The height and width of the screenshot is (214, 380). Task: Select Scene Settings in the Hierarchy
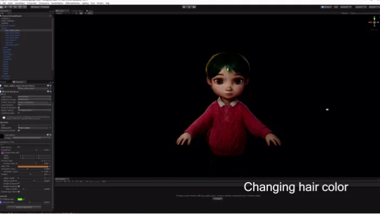8,21
